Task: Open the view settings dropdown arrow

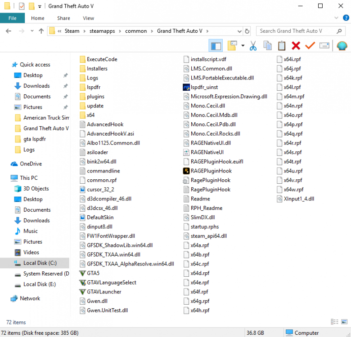Action: point(243,46)
